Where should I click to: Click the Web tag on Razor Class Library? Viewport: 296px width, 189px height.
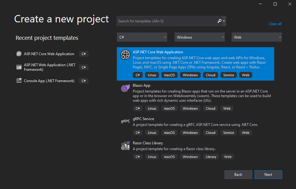click(228, 157)
